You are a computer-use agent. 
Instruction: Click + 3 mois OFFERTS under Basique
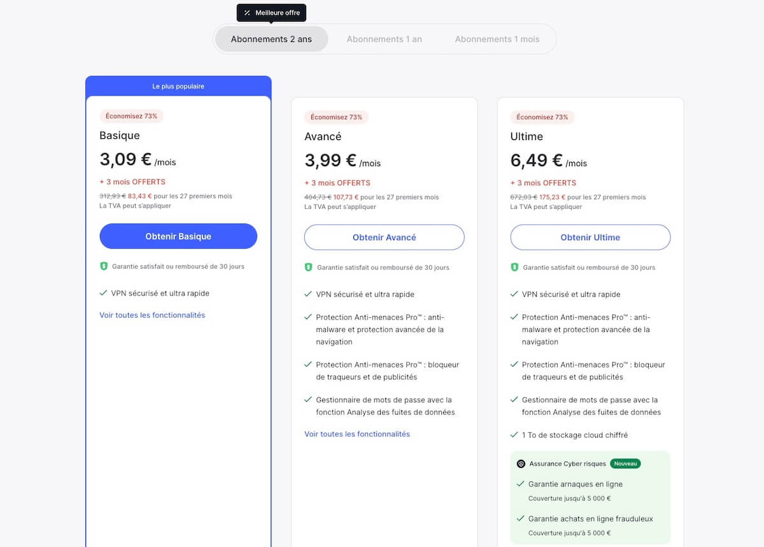[132, 181]
